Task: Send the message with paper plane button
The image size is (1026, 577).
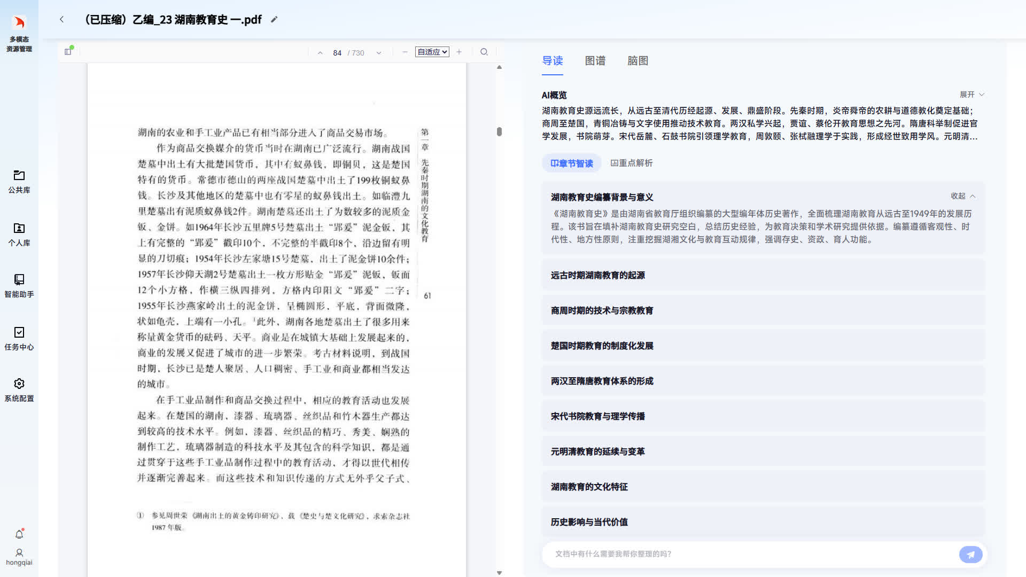Action: tap(970, 554)
